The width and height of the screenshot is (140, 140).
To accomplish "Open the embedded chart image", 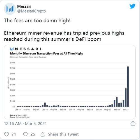I will click(x=70, y=82).
